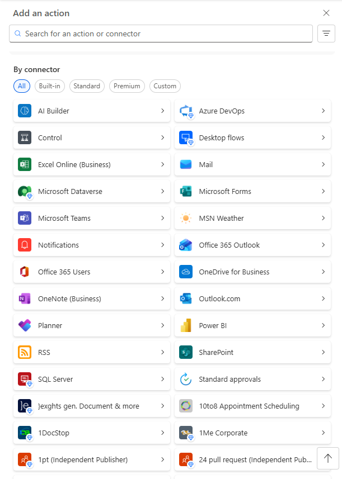
Task: Click the OneNote (Business) icon
Action: 25,298
